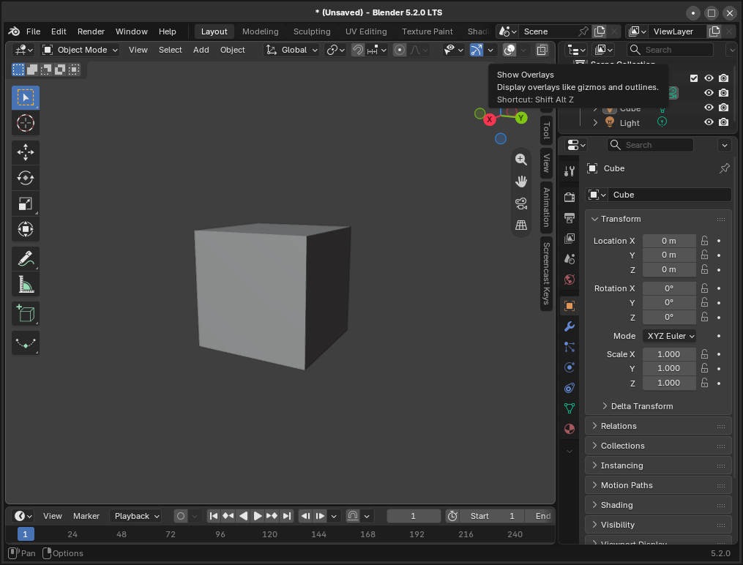
Task: Switch to UV Editing workspace tab
Action: coord(366,31)
